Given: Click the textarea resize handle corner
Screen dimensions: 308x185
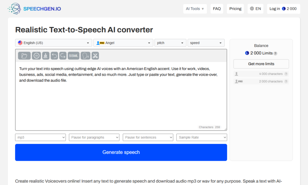Looking at the screenshot, I should [x=225, y=129].
